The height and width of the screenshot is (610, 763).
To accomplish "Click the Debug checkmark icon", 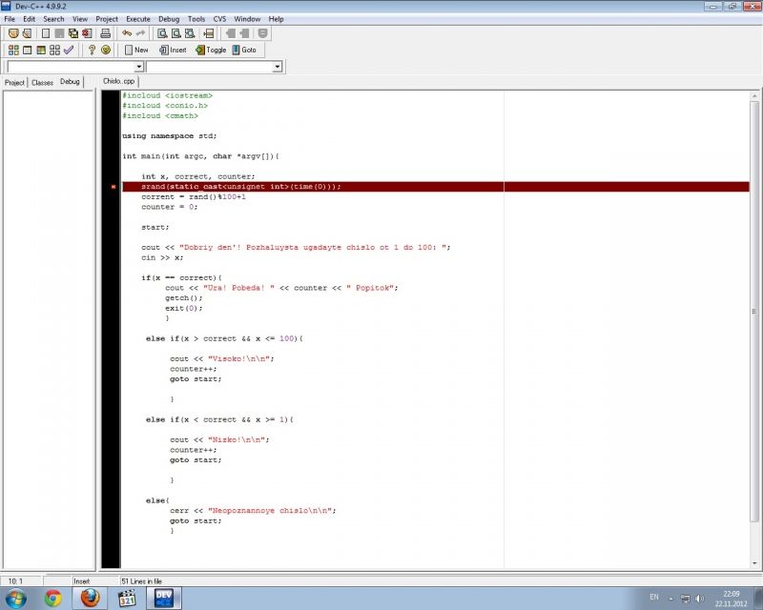I will [x=69, y=50].
